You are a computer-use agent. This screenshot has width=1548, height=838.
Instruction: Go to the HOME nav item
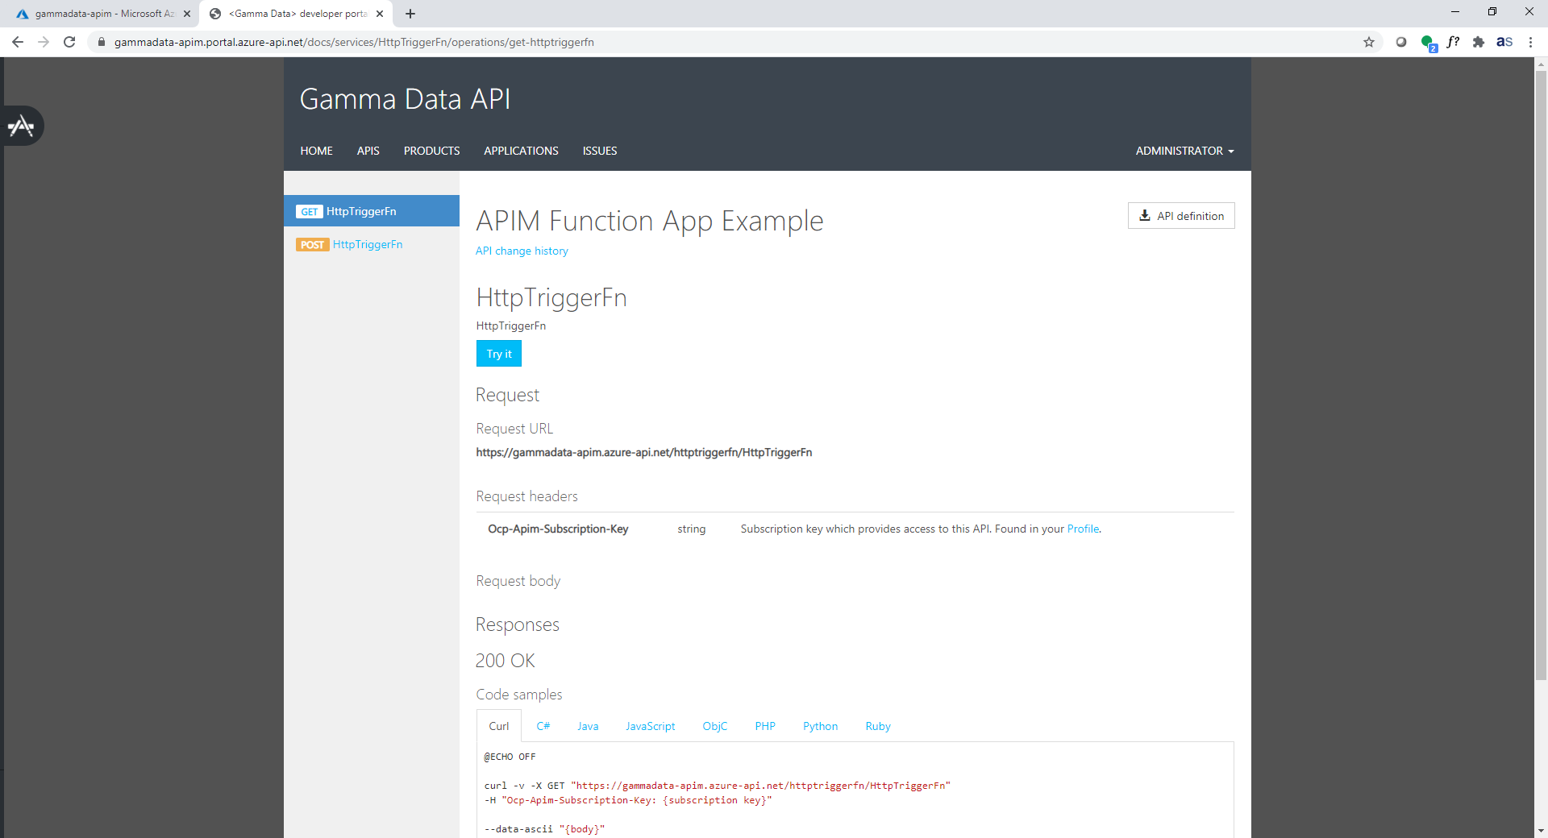[317, 151]
